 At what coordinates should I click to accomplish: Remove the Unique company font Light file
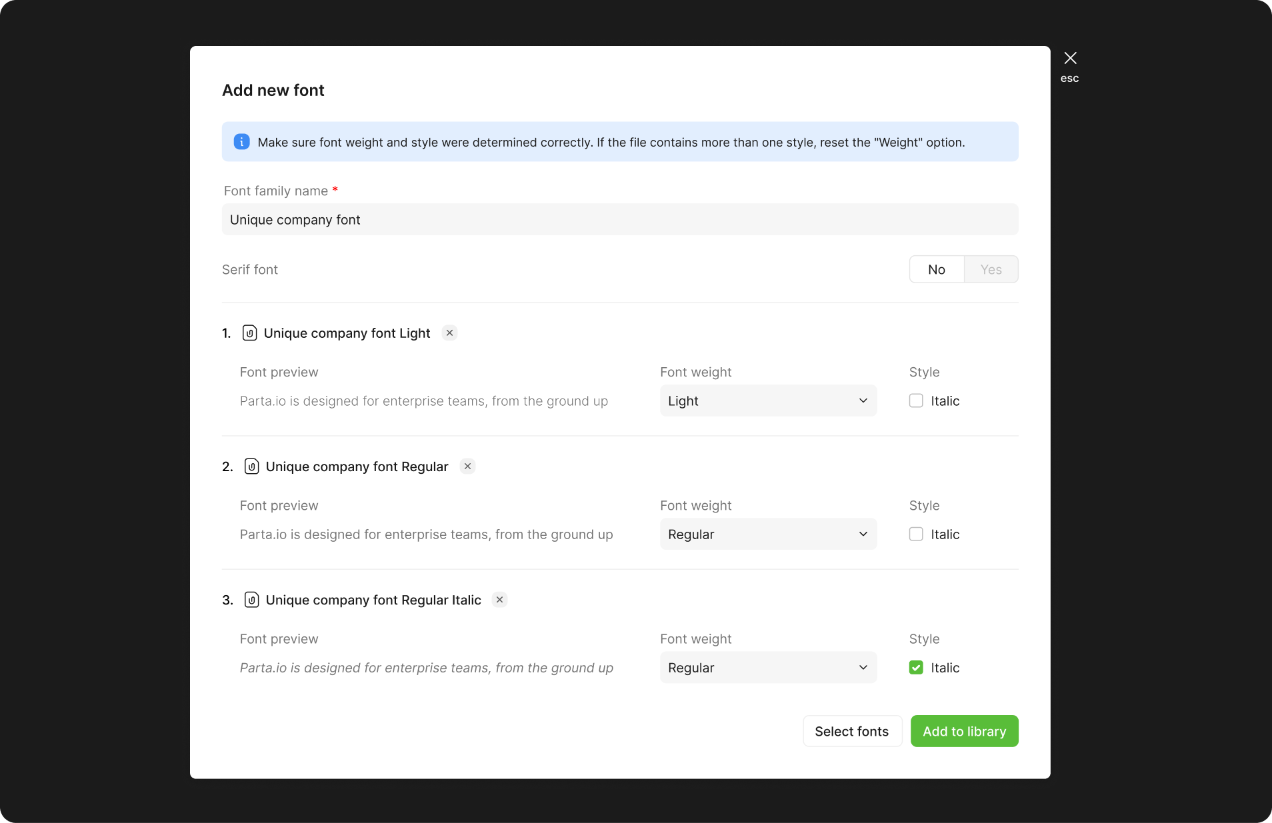(x=450, y=333)
